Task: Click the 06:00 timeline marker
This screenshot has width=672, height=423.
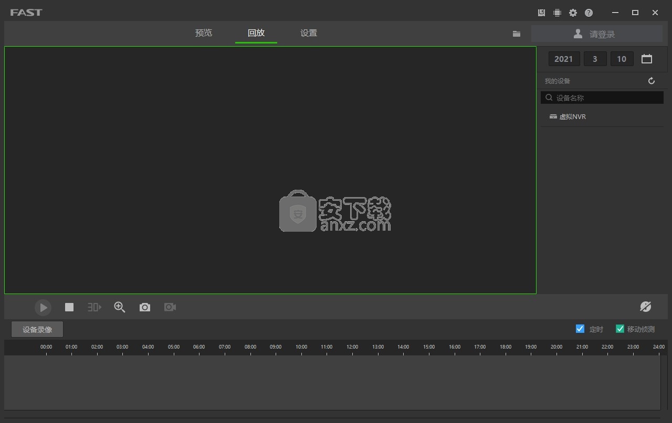Action: [x=199, y=347]
